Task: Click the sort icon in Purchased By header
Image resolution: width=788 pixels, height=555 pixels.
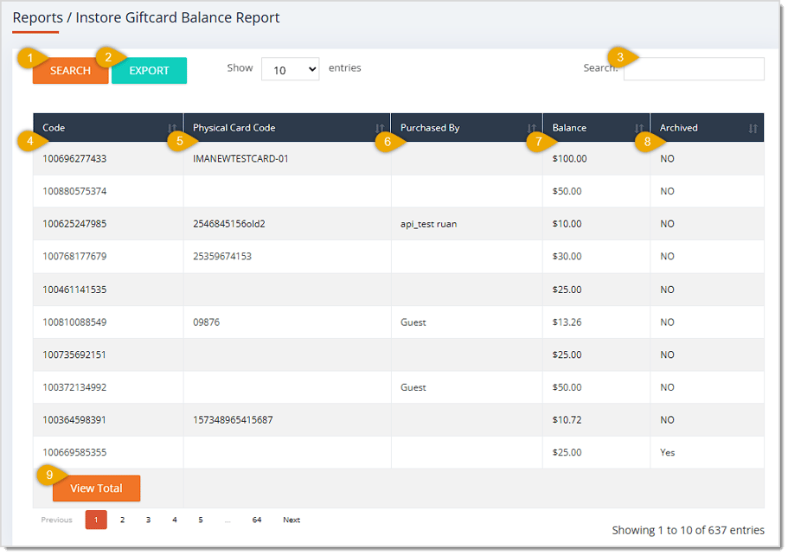Action: (531, 129)
